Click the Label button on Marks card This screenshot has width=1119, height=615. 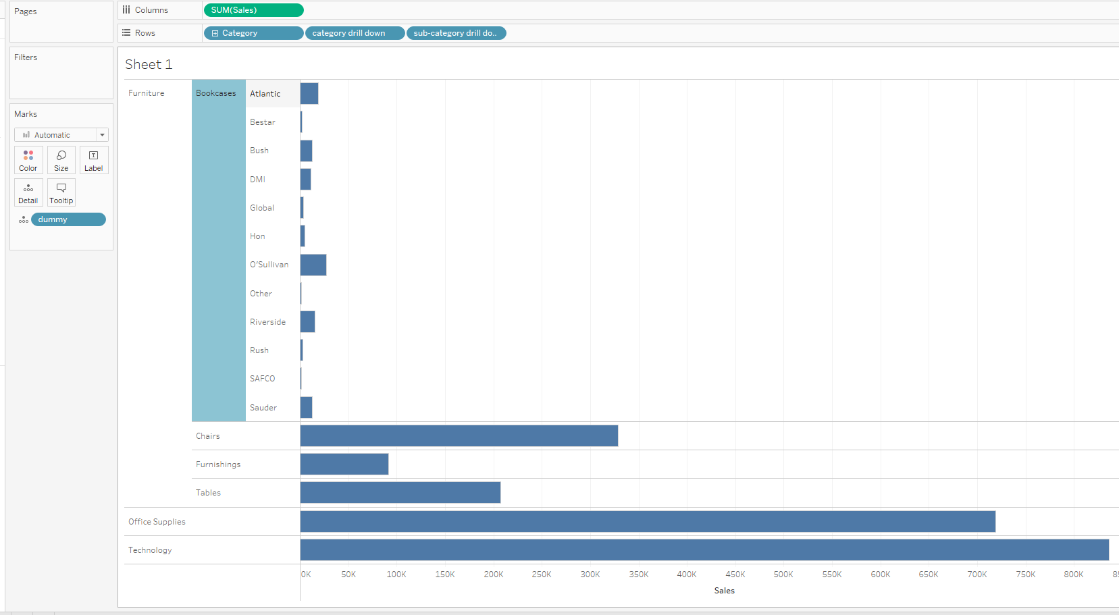(94, 161)
